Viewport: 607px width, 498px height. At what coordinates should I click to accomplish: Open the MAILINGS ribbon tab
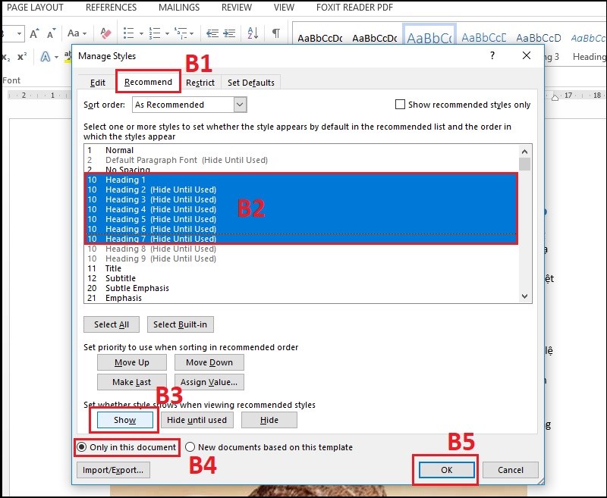179,8
